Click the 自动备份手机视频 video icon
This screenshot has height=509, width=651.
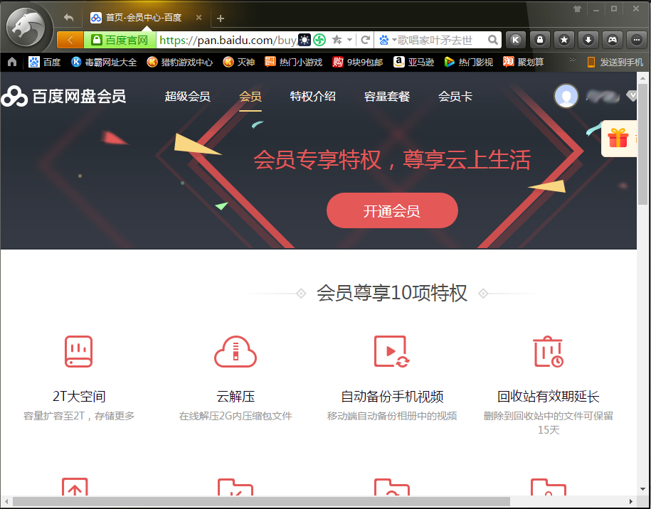point(391,351)
